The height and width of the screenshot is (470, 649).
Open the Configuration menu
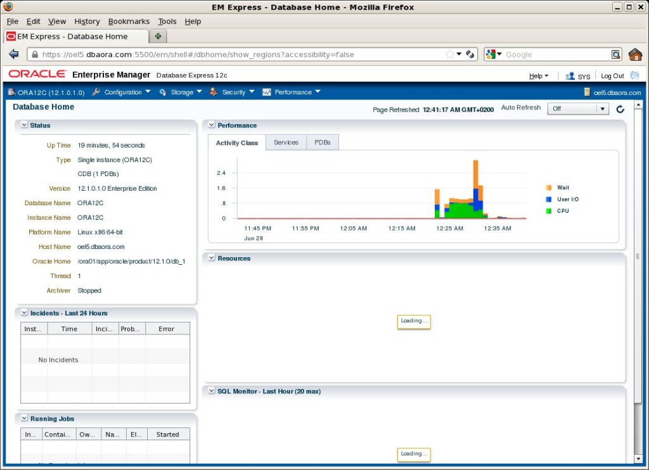(127, 92)
